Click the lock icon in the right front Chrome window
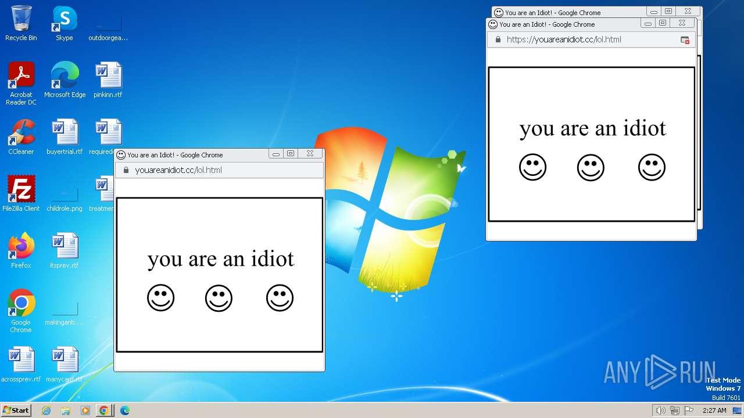The width and height of the screenshot is (744, 418). [x=498, y=39]
